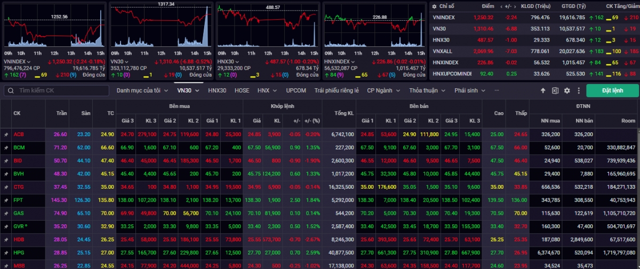Select HNXUPCOMINDEX row in the Chỉ số table
This screenshot has height=269, width=640.
pos(533,73)
